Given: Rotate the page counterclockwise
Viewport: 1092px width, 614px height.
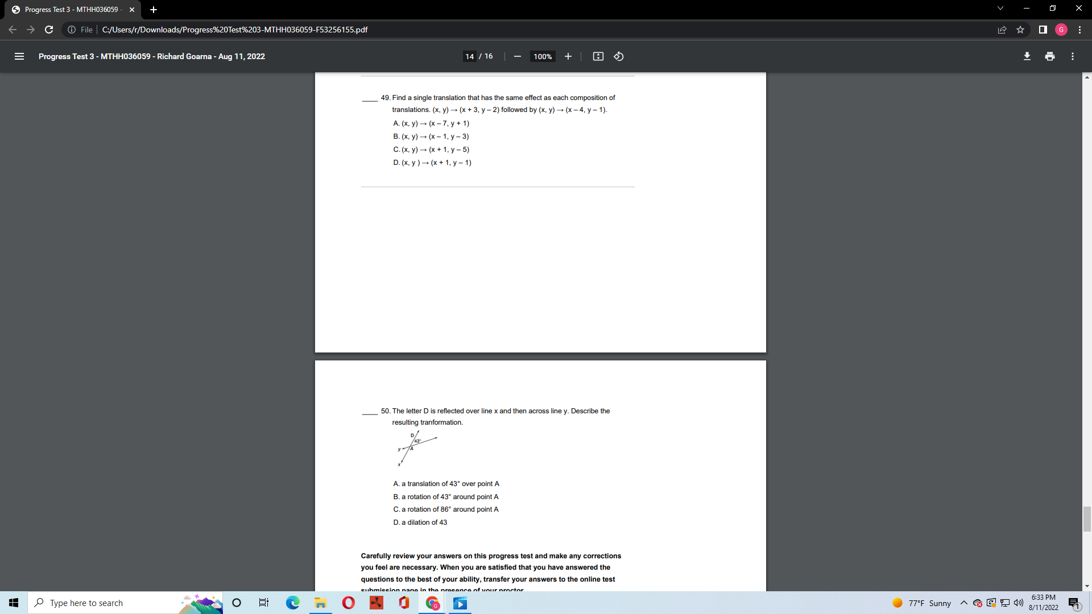Looking at the screenshot, I should point(618,56).
